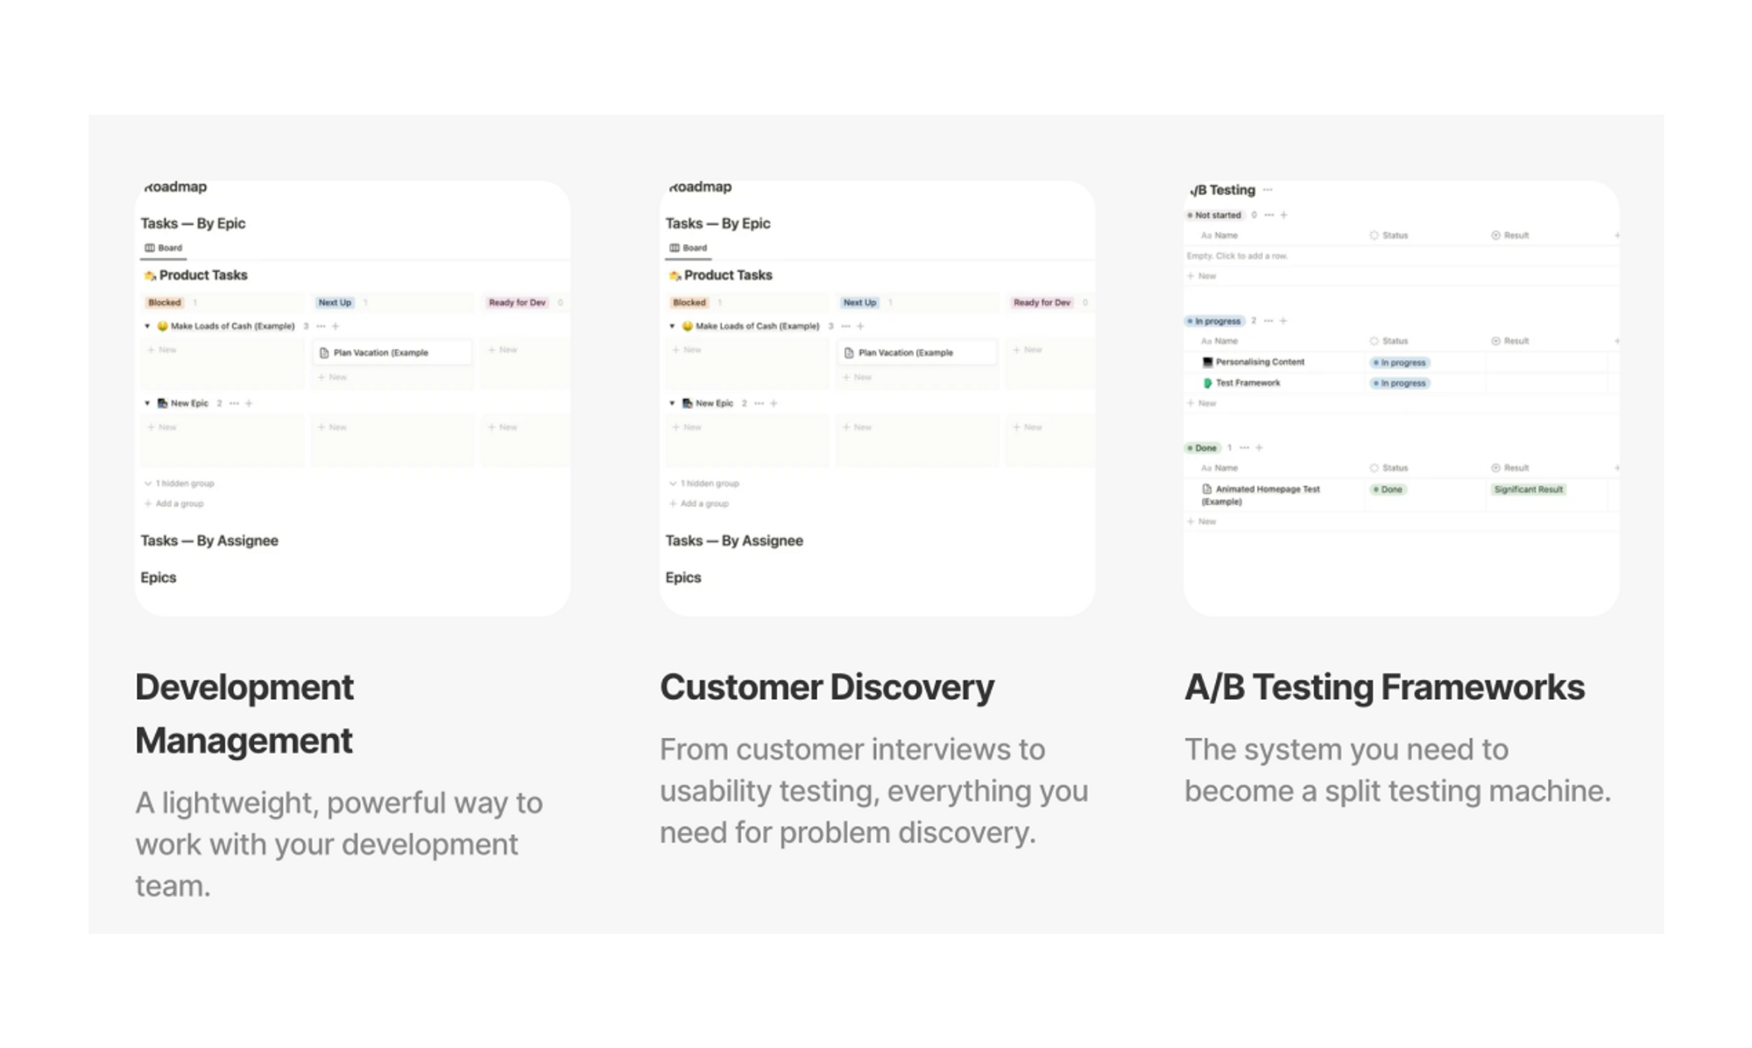The width and height of the screenshot is (1752, 1048).
Task: Click Blocked tag in Customer Discovery preview
Action: click(x=689, y=303)
